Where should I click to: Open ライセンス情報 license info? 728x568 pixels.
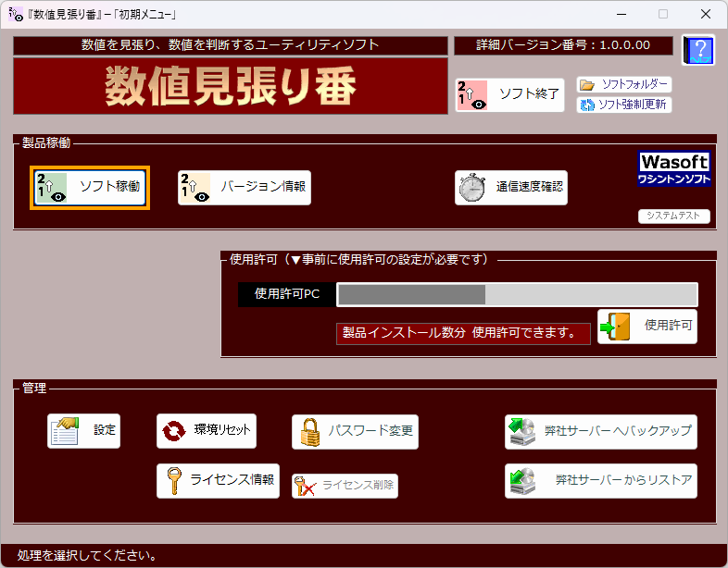(218, 481)
